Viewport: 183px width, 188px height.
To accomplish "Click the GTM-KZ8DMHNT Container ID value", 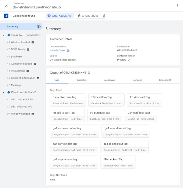I will coord(127,51).
